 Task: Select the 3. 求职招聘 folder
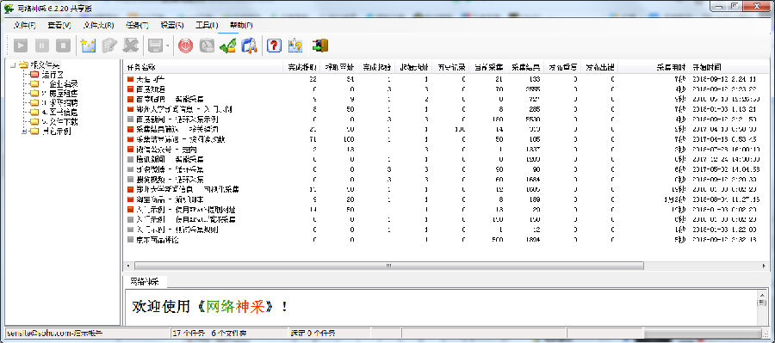[59, 103]
